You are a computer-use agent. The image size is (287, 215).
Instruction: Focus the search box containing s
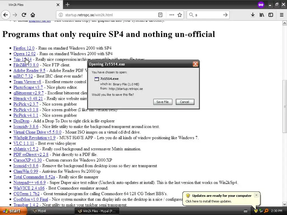click(208, 15)
